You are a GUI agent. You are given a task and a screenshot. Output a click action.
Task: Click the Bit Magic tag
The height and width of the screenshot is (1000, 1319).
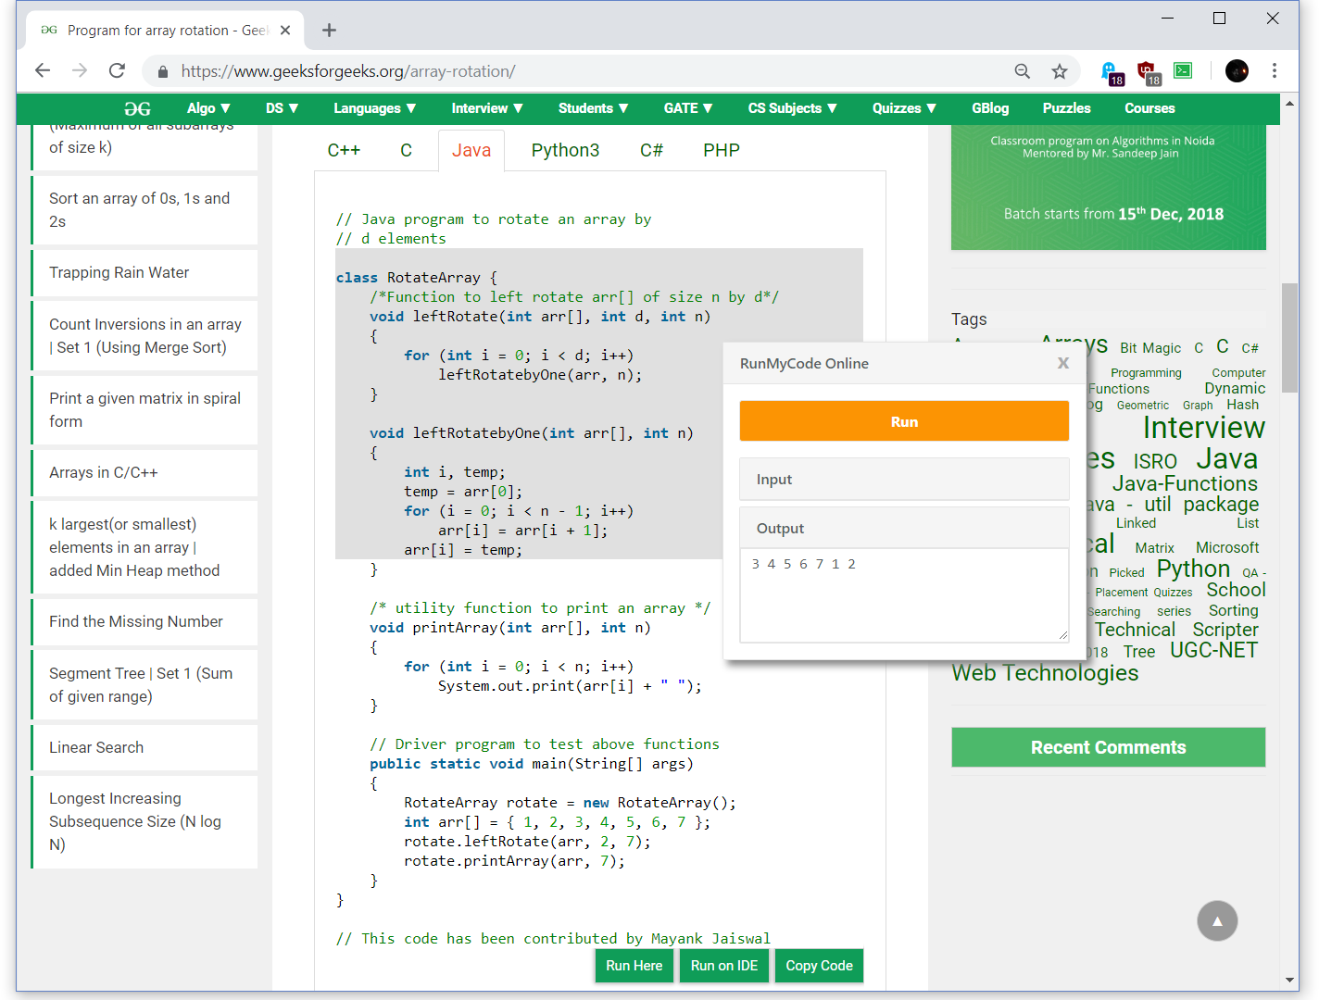(1150, 348)
